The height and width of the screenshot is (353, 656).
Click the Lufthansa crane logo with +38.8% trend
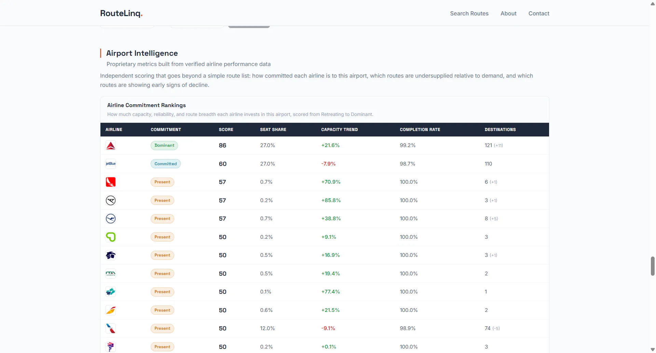111,219
